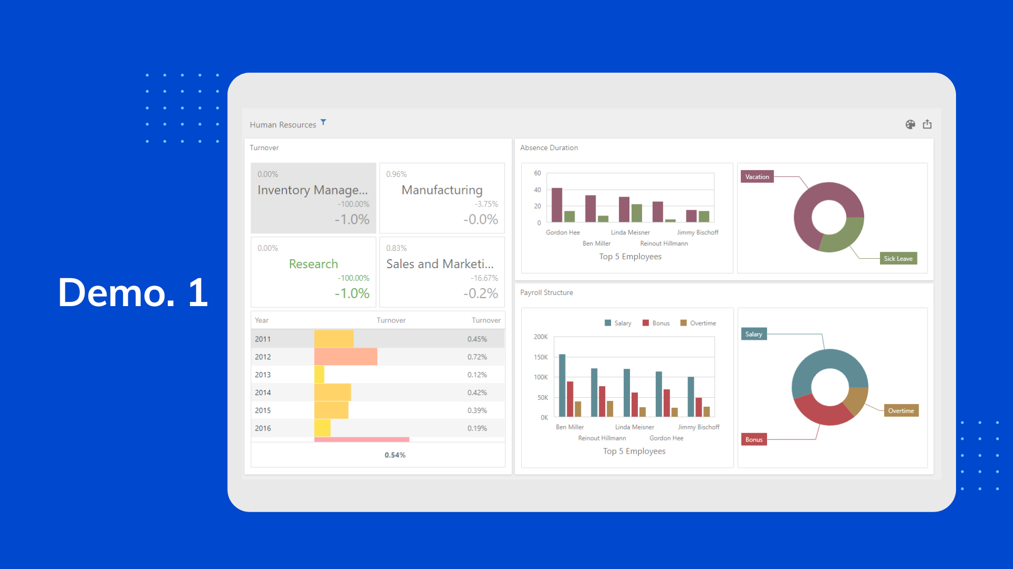This screenshot has width=1013, height=569.
Task: Click the Sick Leave pie label
Action: pos(898,258)
